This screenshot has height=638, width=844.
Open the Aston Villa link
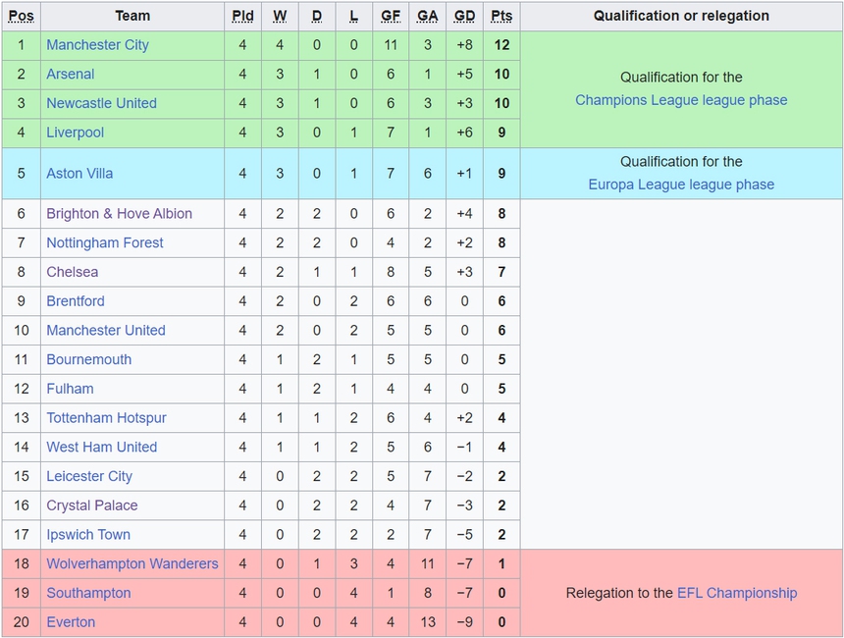79,174
